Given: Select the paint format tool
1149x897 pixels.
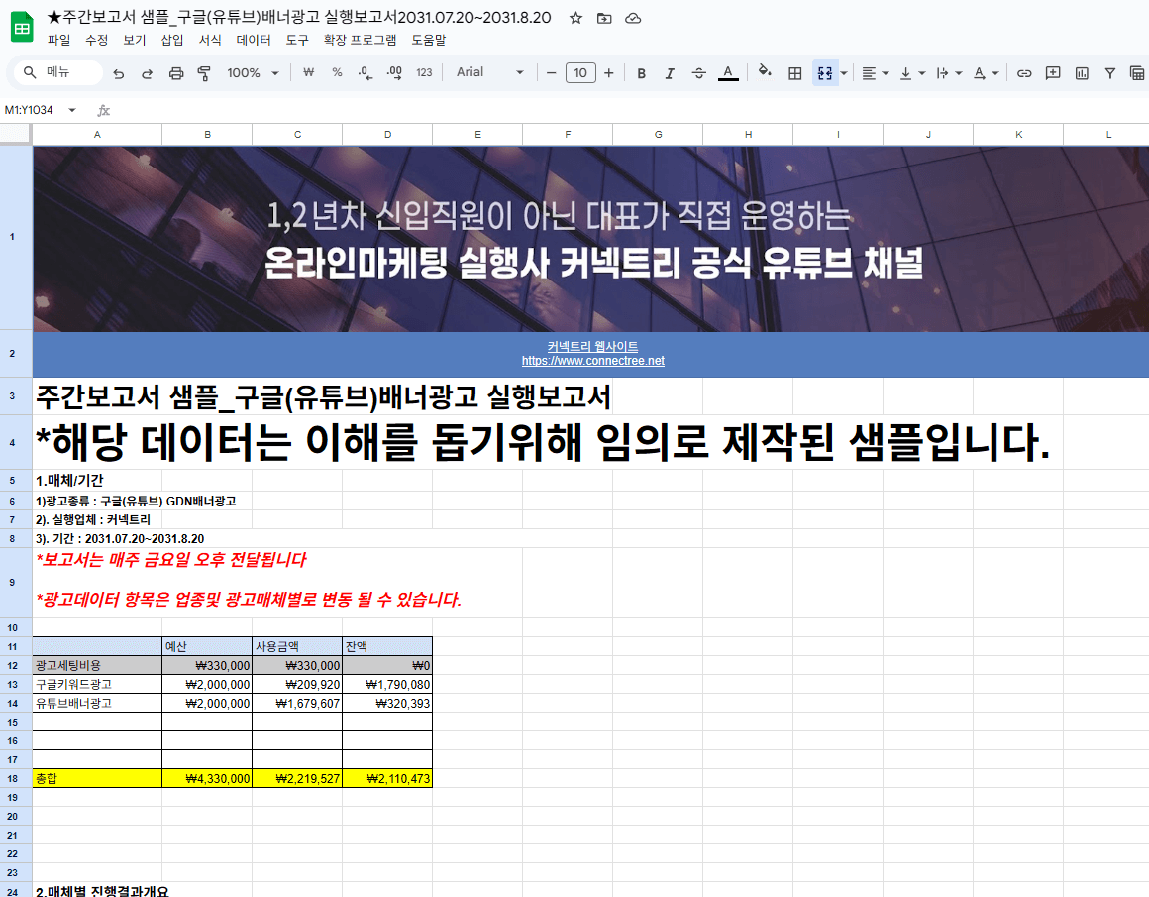Looking at the screenshot, I should pyautogui.click(x=204, y=72).
